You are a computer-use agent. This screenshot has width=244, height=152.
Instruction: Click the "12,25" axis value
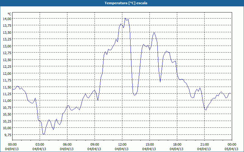(x=7, y=66)
